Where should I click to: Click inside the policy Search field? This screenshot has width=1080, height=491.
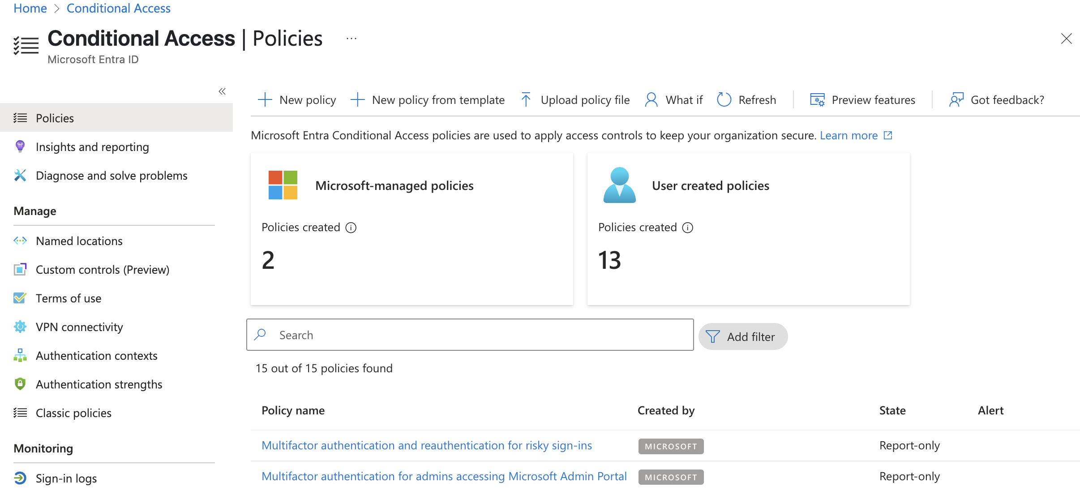pos(470,335)
